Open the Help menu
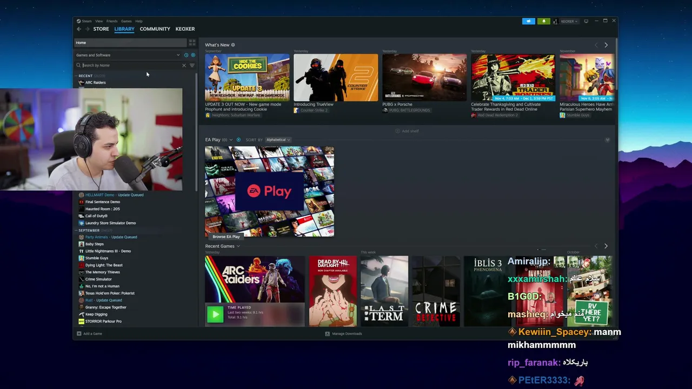This screenshot has width=692, height=389. coord(139,21)
